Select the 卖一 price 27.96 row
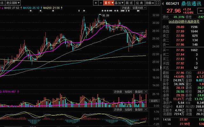204x127 pixels. (183, 45)
